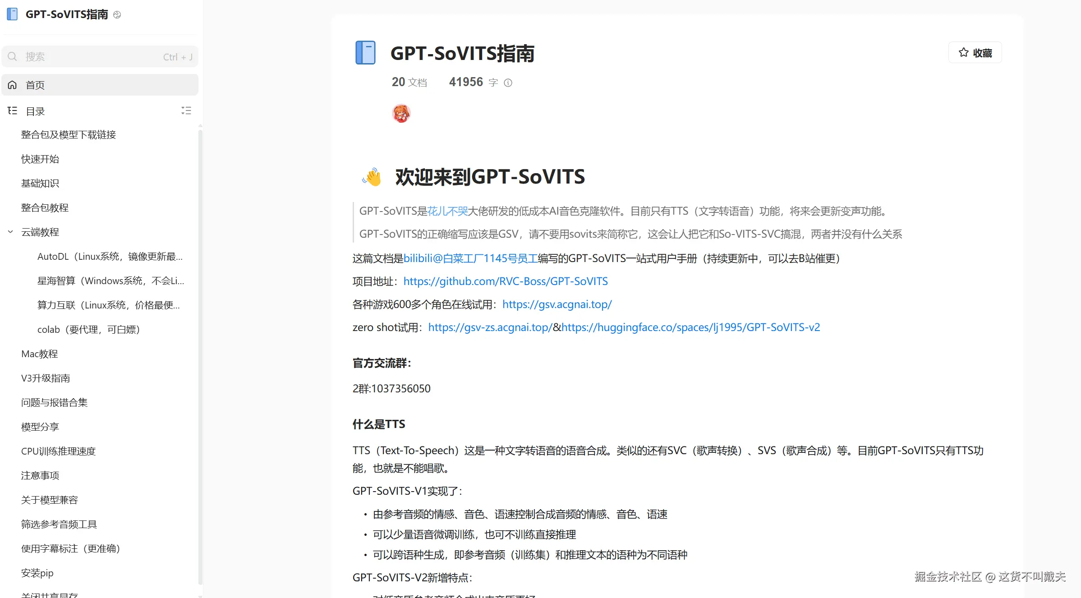The height and width of the screenshot is (598, 1081).
Task: Open 整合包及模型下载链接 page
Action: [69, 134]
